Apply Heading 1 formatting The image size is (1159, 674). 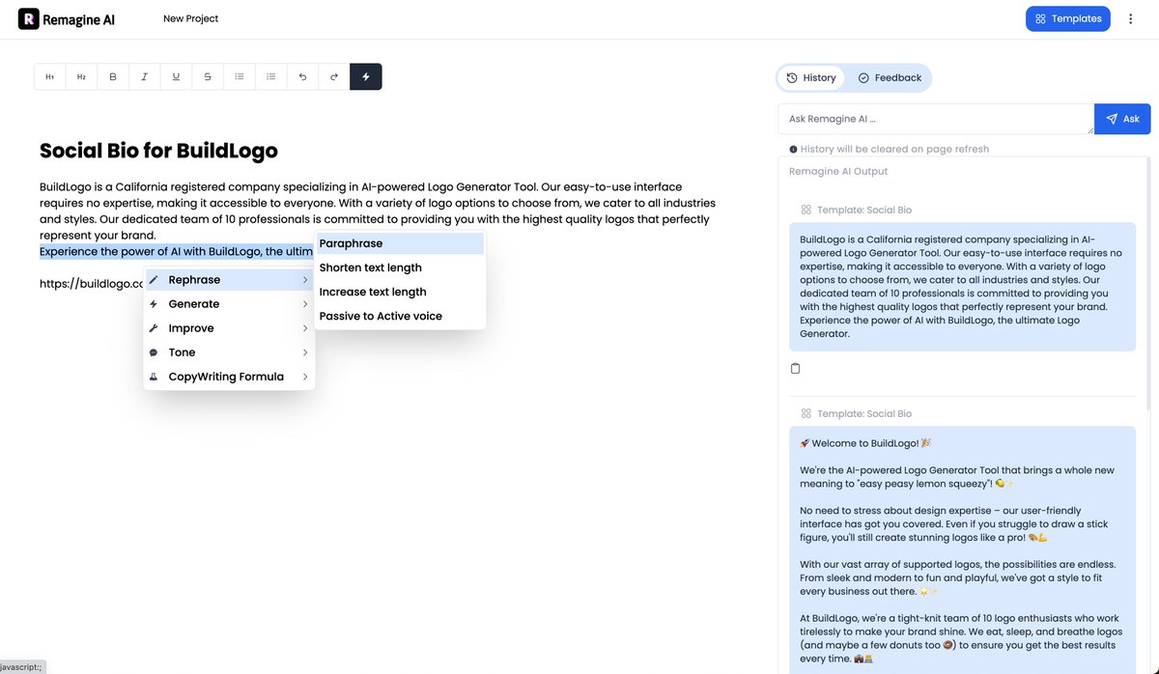click(x=50, y=77)
